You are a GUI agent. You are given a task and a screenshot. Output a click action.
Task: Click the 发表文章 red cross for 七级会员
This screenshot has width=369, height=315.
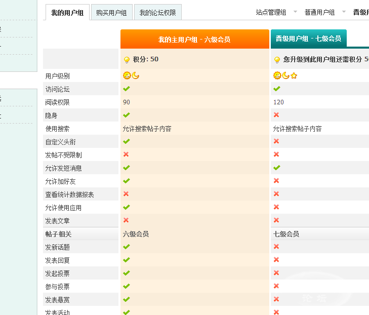click(x=276, y=220)
